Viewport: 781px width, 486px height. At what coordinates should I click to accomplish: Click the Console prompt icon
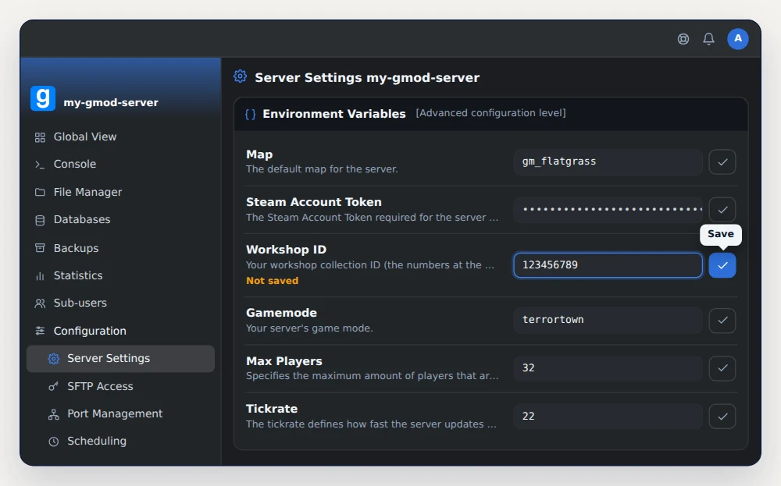click(40, 165)
